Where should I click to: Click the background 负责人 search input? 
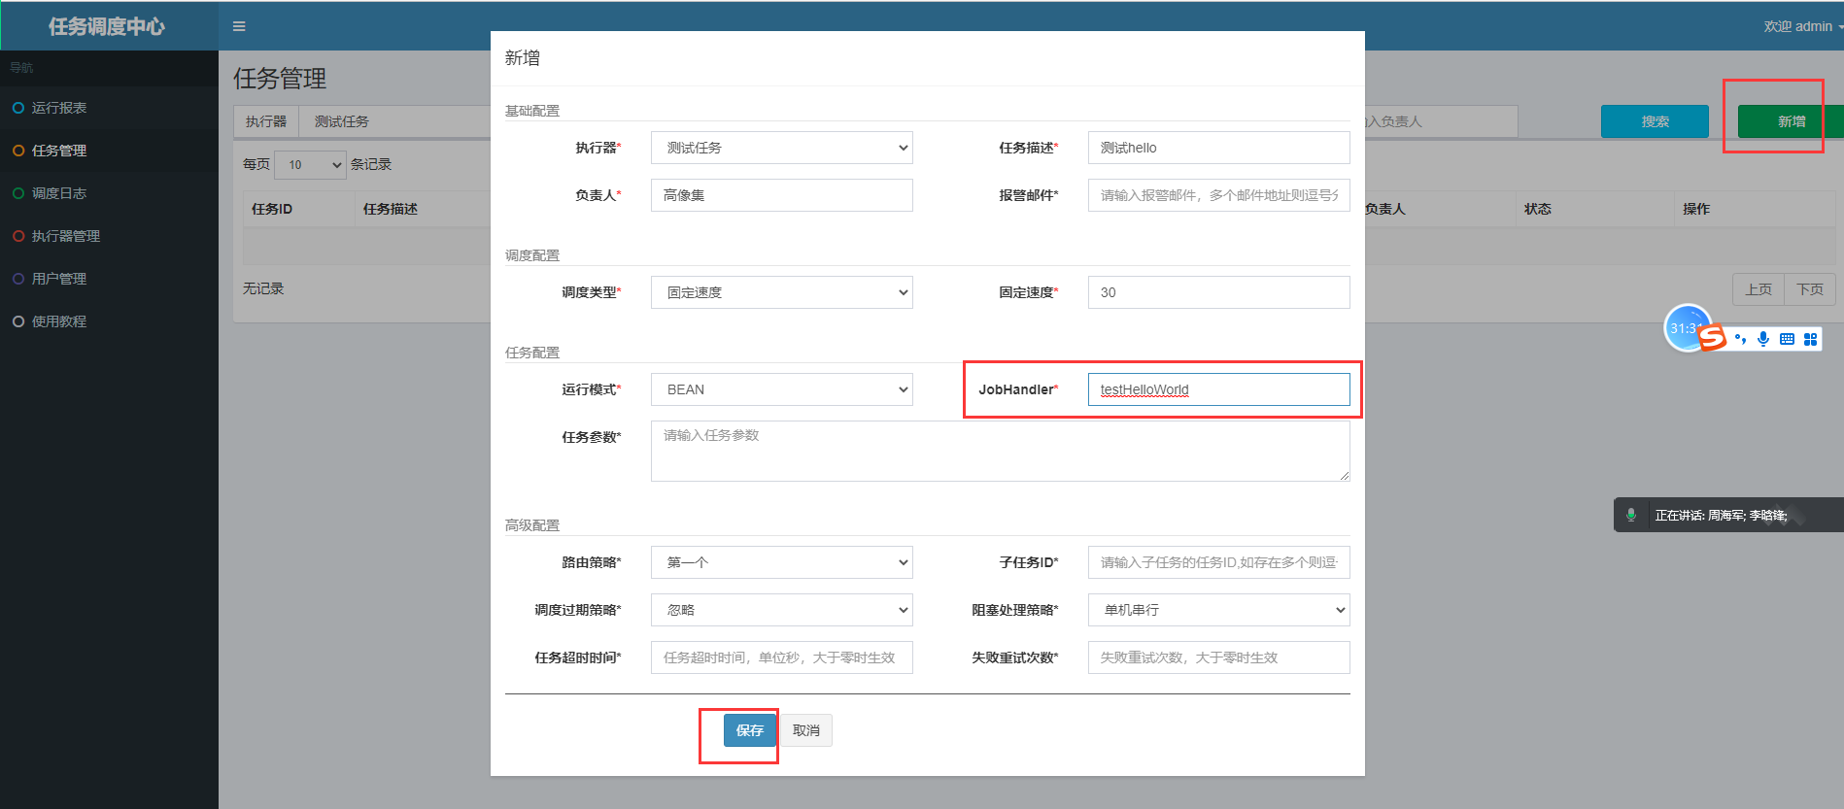click(1441, 121)
